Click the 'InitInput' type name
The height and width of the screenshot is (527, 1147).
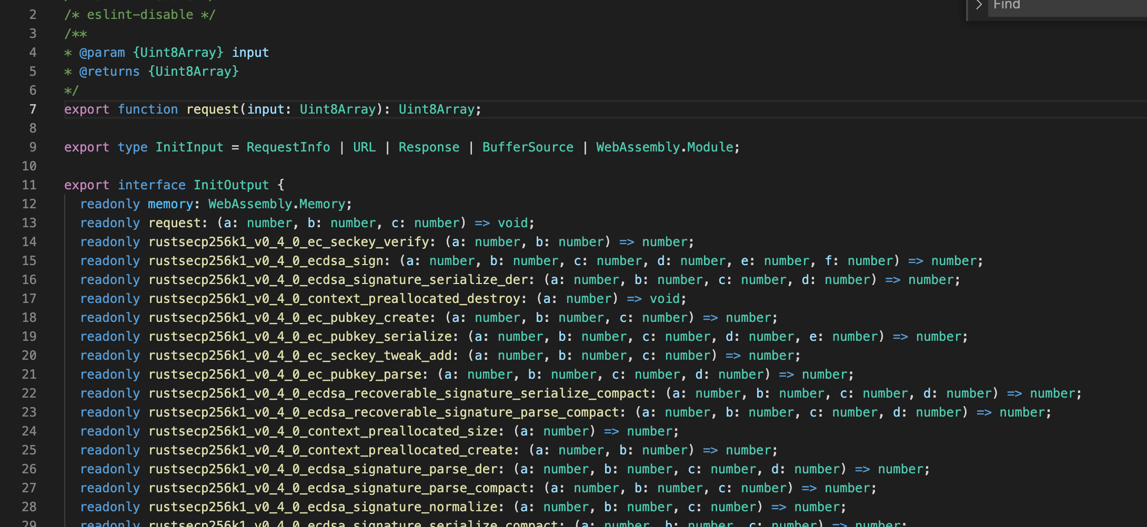click(189, 147)
